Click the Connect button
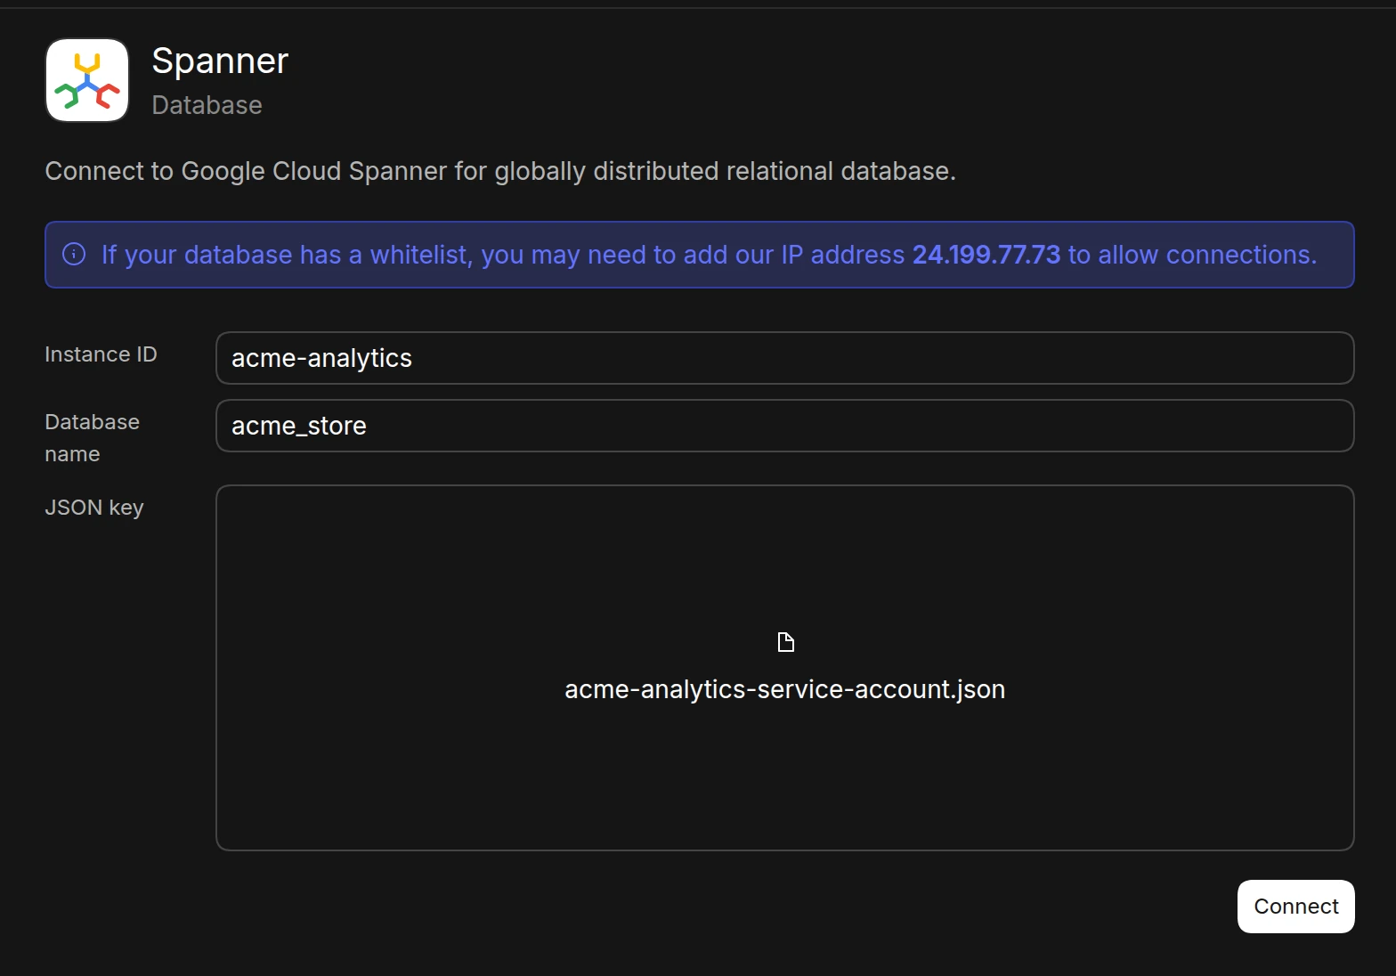This screenshot has width=1396, height=976. (1295, 907)
